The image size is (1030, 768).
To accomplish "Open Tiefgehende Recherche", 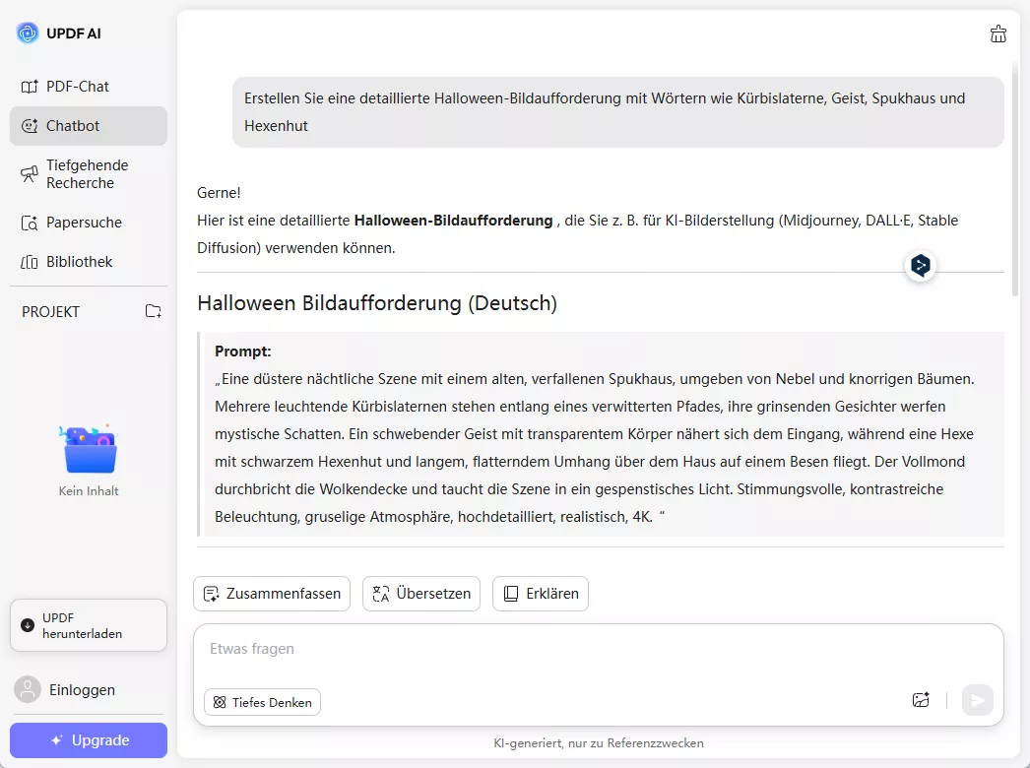I will click(88, 174).
